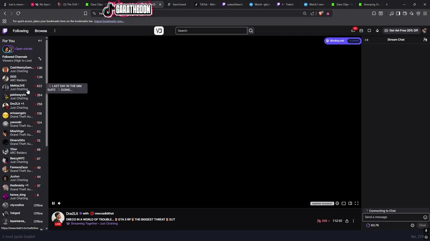This screenshot has height=241, width=430.
Task: Open the browser hamburger main menu
Action: [x=425, y=13]
